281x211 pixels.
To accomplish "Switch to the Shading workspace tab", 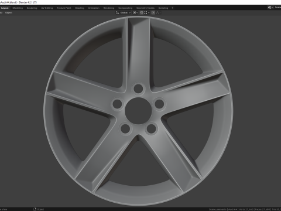I will click(x=80, y=8).
